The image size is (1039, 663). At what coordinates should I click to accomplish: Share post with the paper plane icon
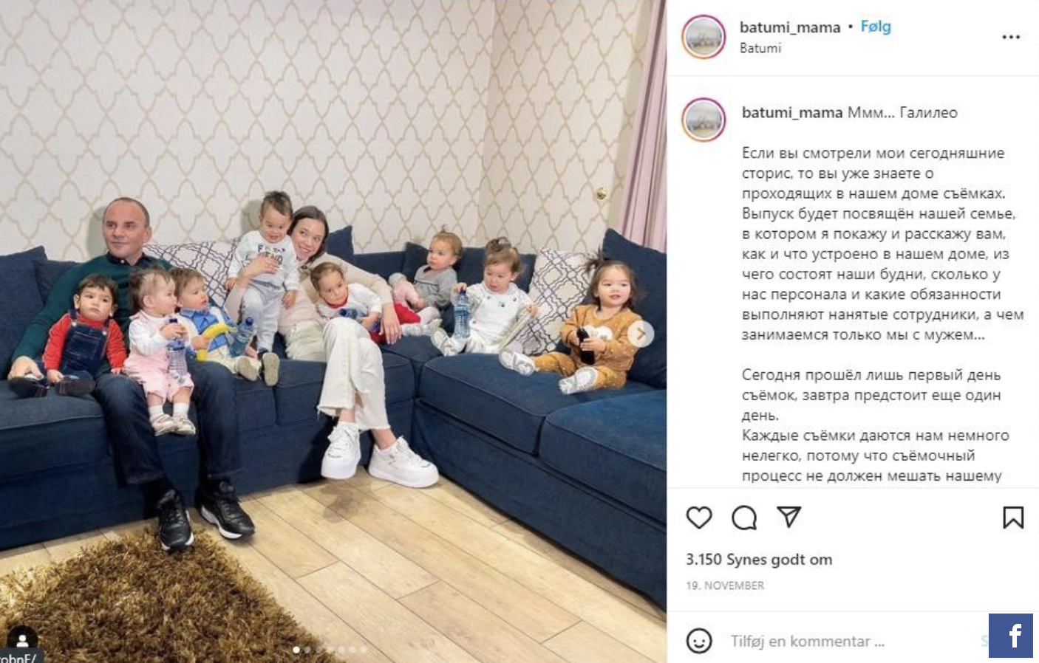pos(788,517)
